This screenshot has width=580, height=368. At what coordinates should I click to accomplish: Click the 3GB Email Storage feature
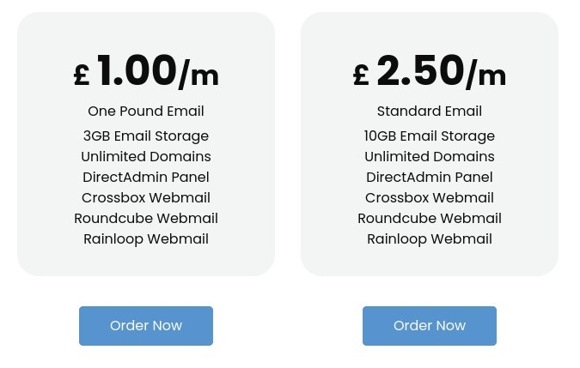point(146,136)
